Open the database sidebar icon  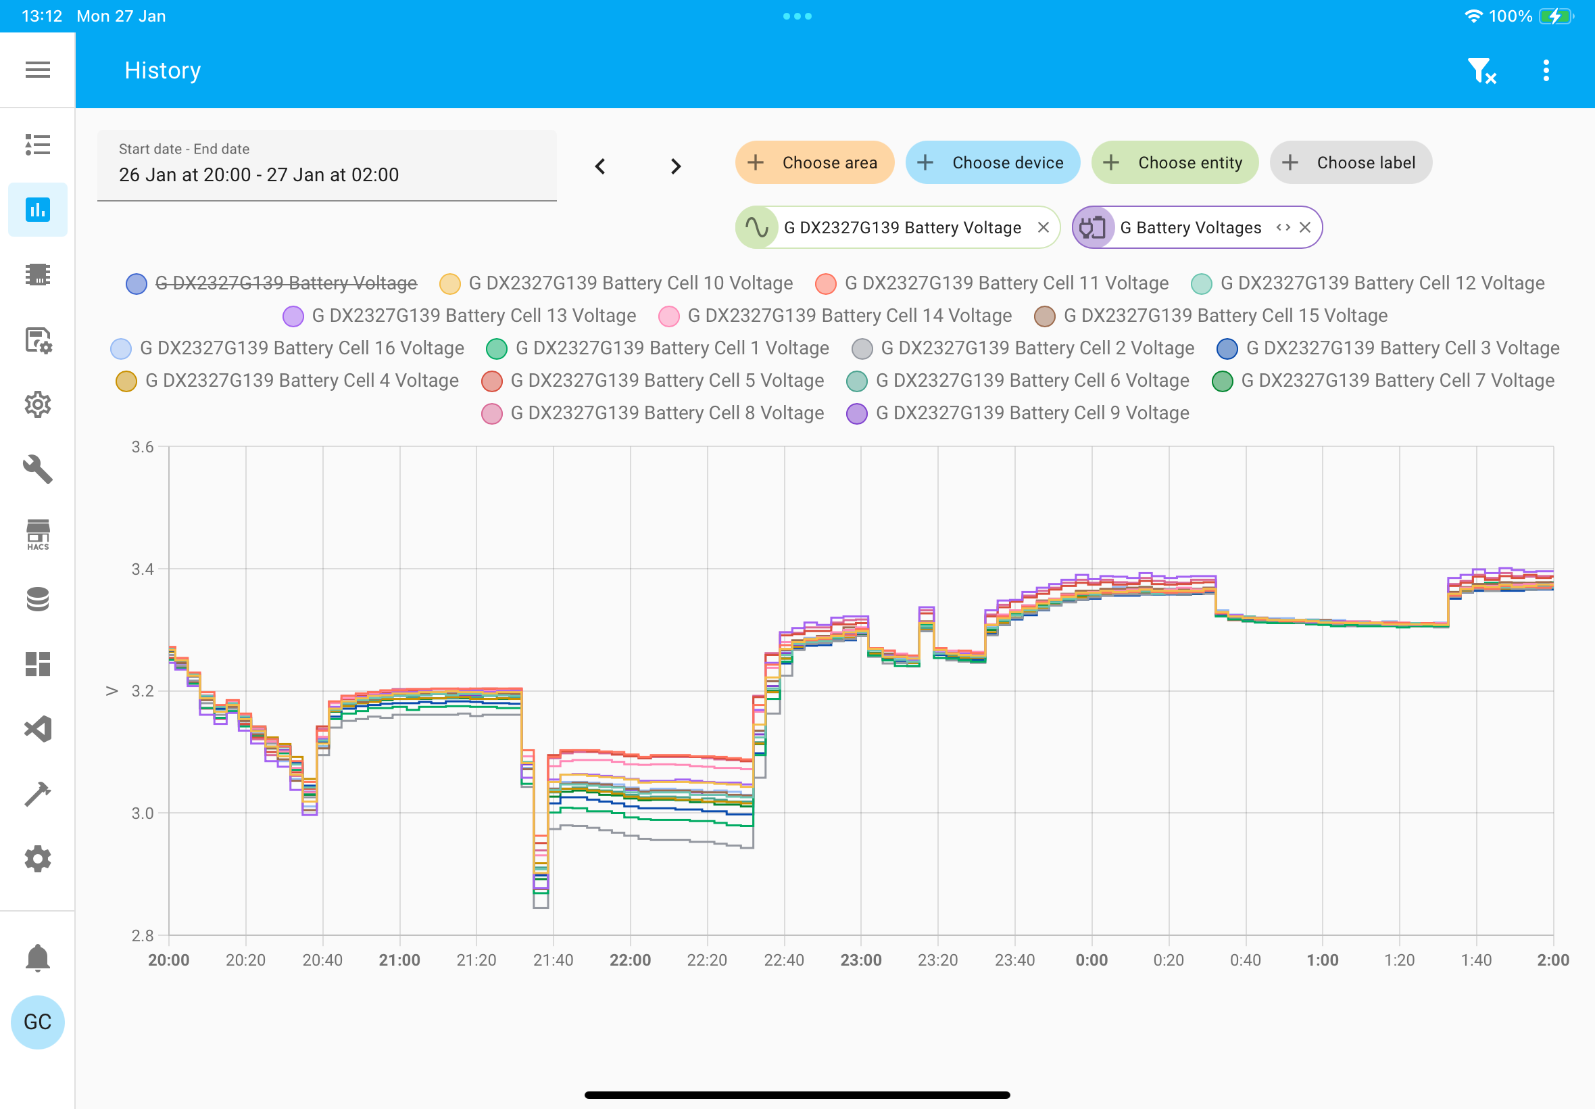click(37, 599)
